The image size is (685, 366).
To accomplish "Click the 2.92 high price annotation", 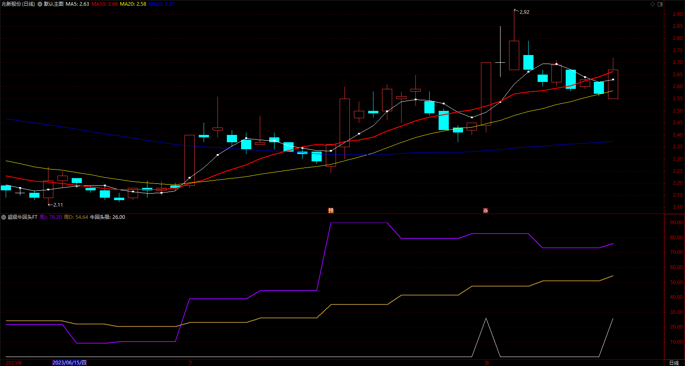I will click(525, 12).
